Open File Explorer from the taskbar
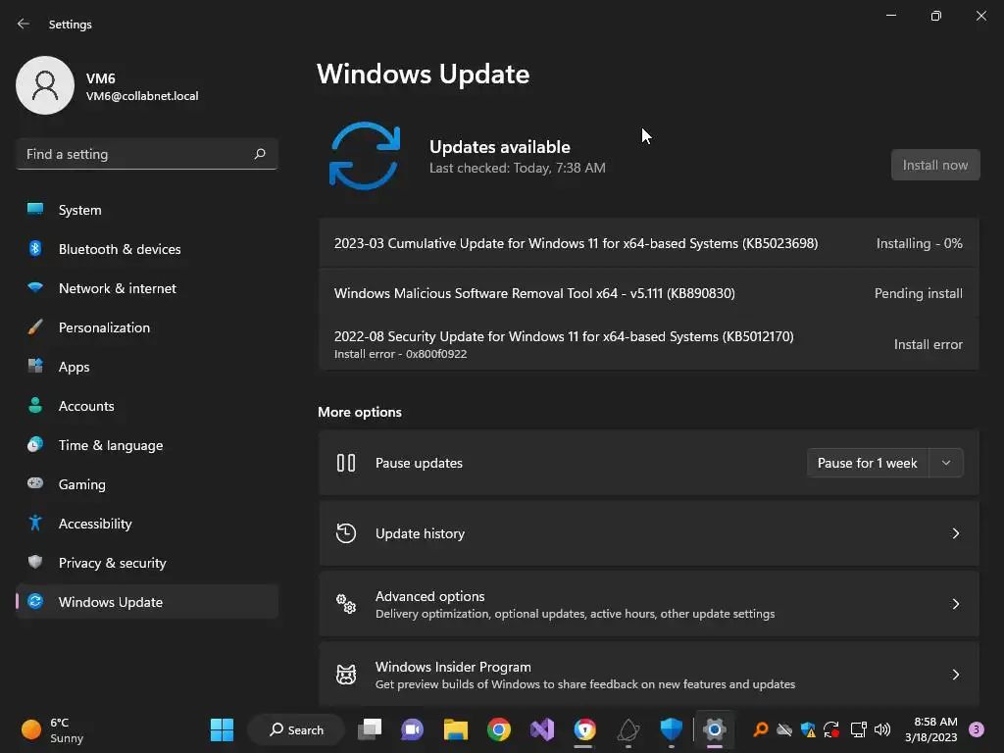This screenshot has height=753, width=1004. [455, 729]
